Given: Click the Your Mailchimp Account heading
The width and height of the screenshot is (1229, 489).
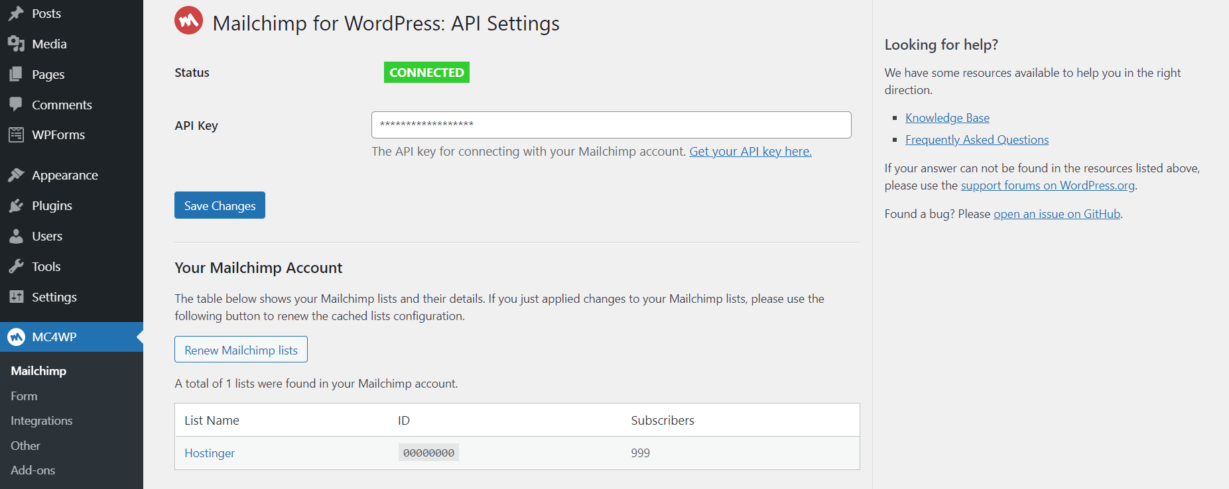Looking at the screenshot, I should [259, 268].
